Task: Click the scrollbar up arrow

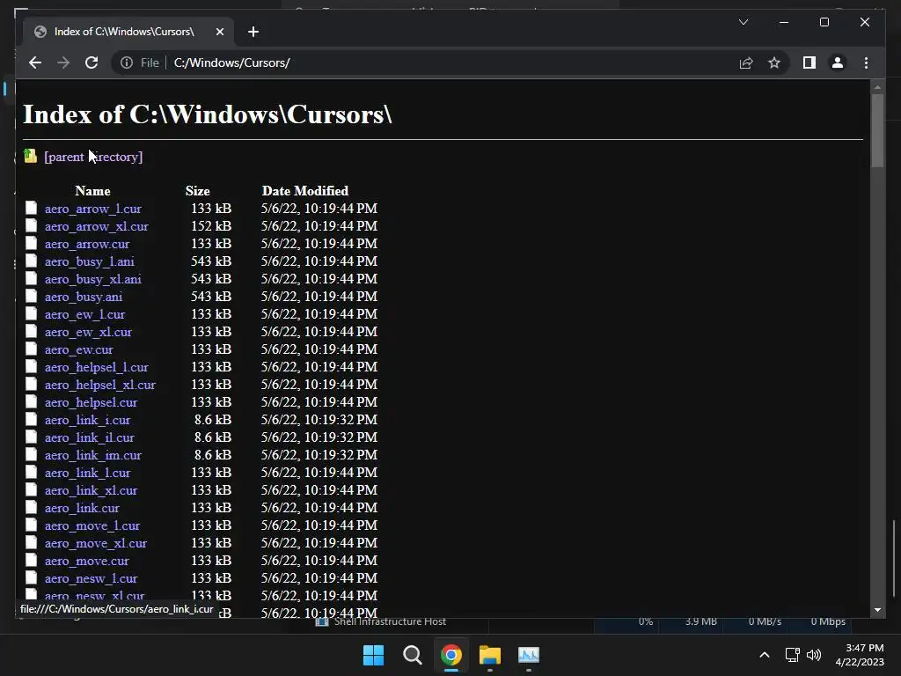Action: tap(877, 88)
